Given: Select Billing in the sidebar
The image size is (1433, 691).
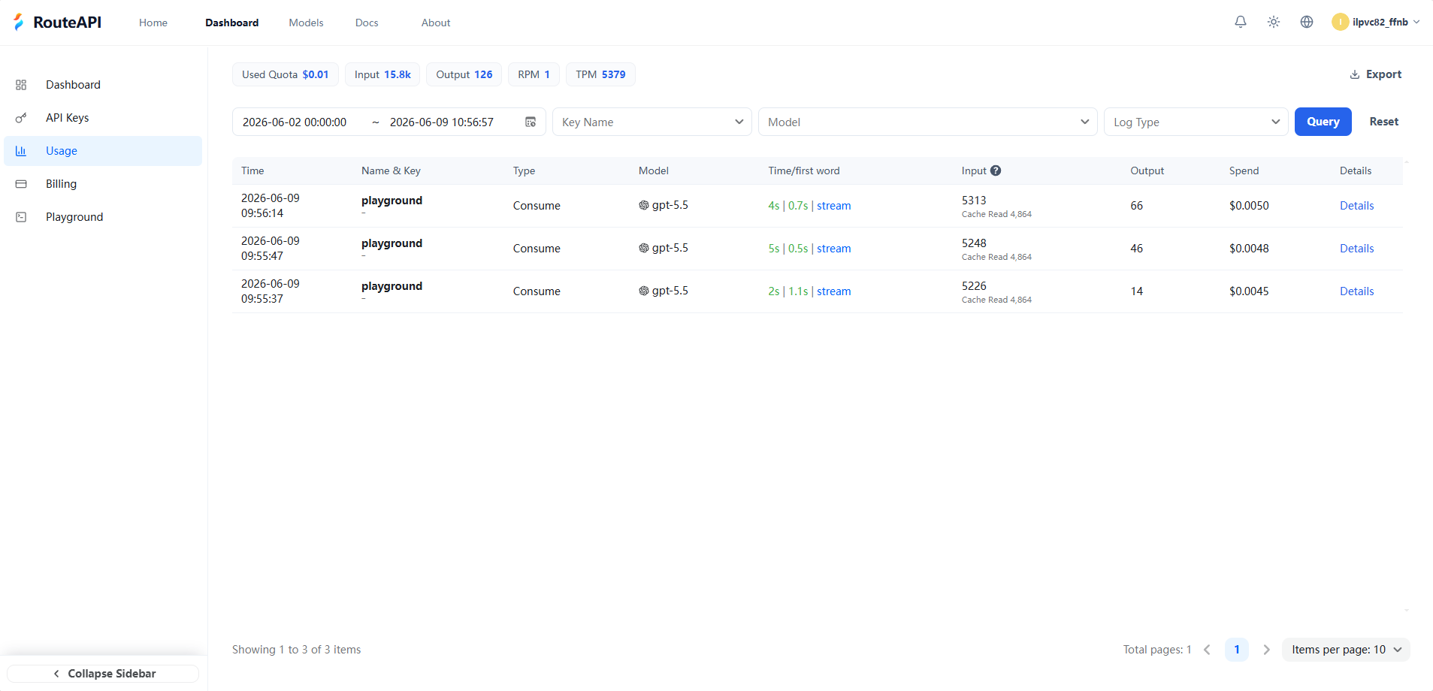Looking at the screenshot, I should [x=103, y=184].
